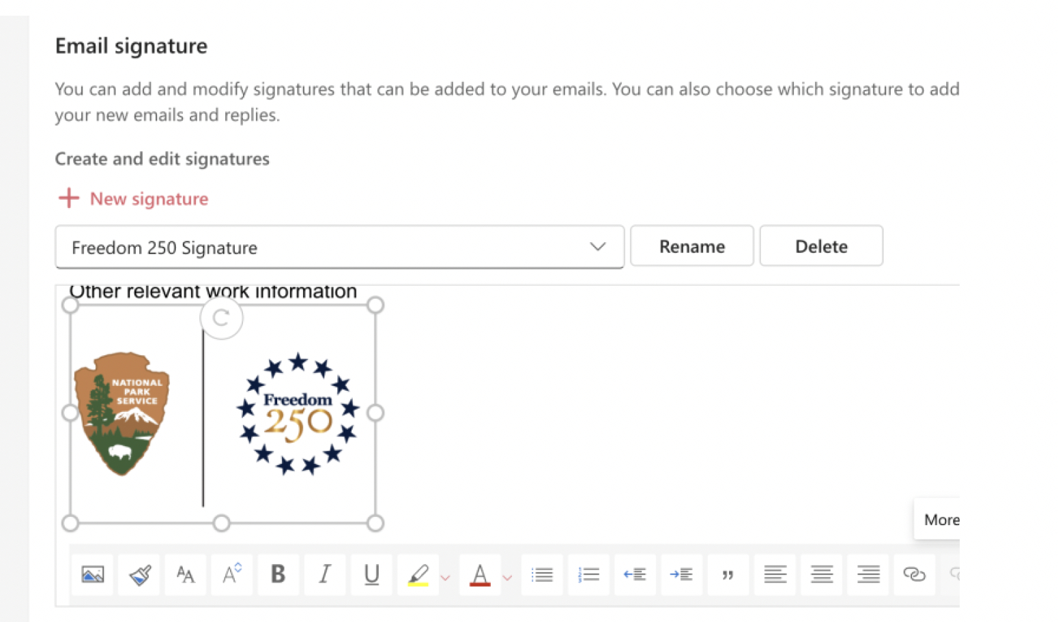Insert a bulleted list
Screen dimensions: 1058x622
pos(542,575)
